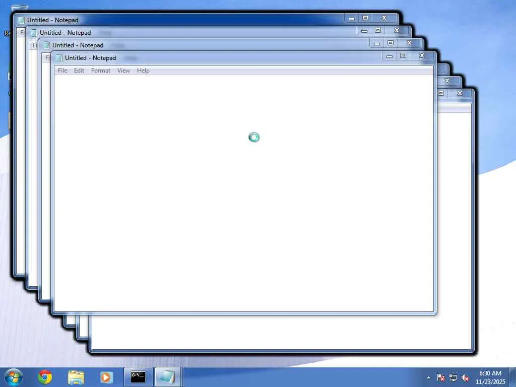The width and height of the screenshot is (516, 387).
Task: Minimize the Notepad window directly behind the front one
Action: click(377, 43)
